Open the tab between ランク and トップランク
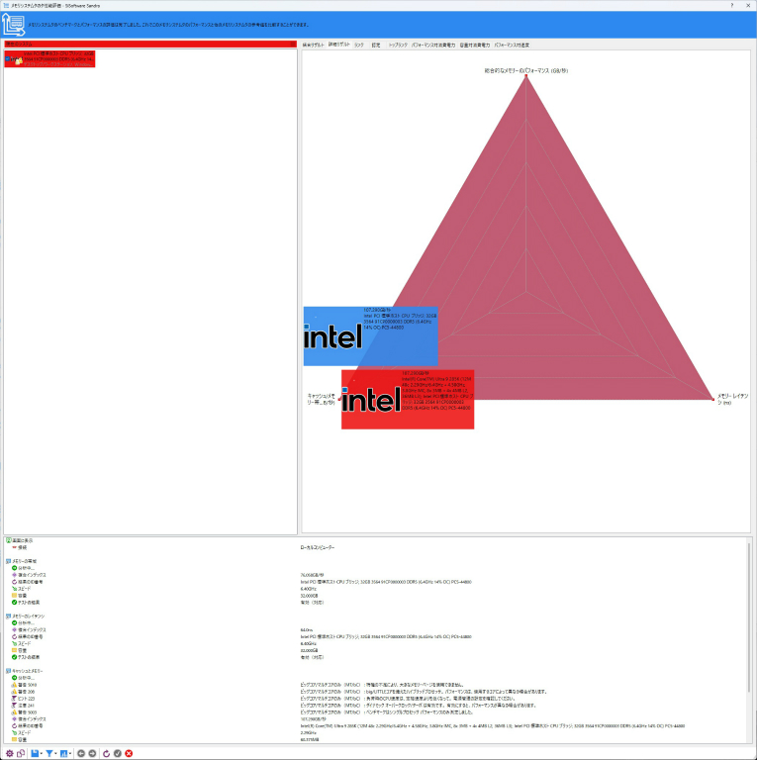This screenshot has width=757, height=760. point(376,46)
